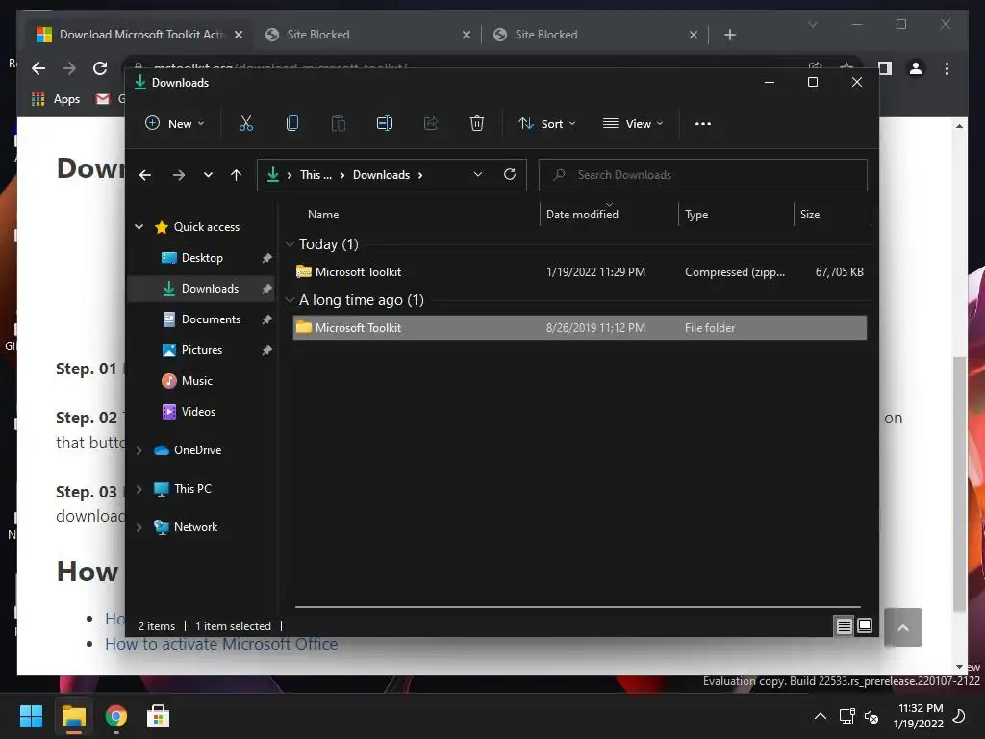Image resolution: width=985 pixels, height=739 pixels.
Task: Refresh the Downloads folder view
Action: (x=510, y=174)
